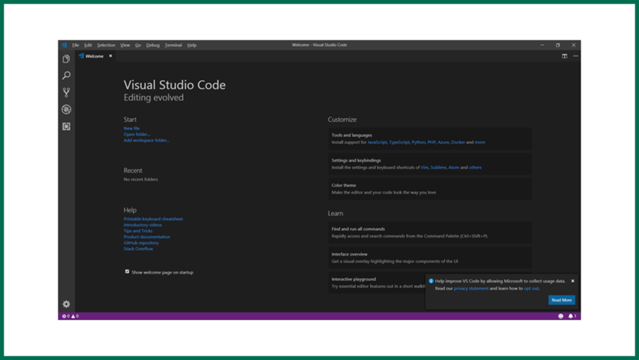Open the editor More Actions ellipsis
Screen dimensions: 639x360
pos(576,56)
